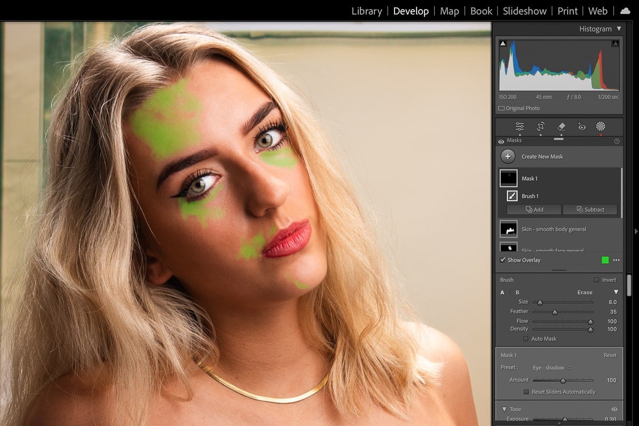Screen dimensions: 639x426
Task: Click the Exposure slider handle
Action: (x=565, y=420)
